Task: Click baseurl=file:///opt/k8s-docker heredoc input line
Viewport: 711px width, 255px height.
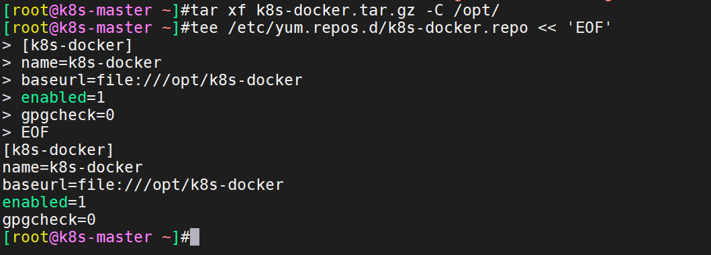Action: coord(161,80)
